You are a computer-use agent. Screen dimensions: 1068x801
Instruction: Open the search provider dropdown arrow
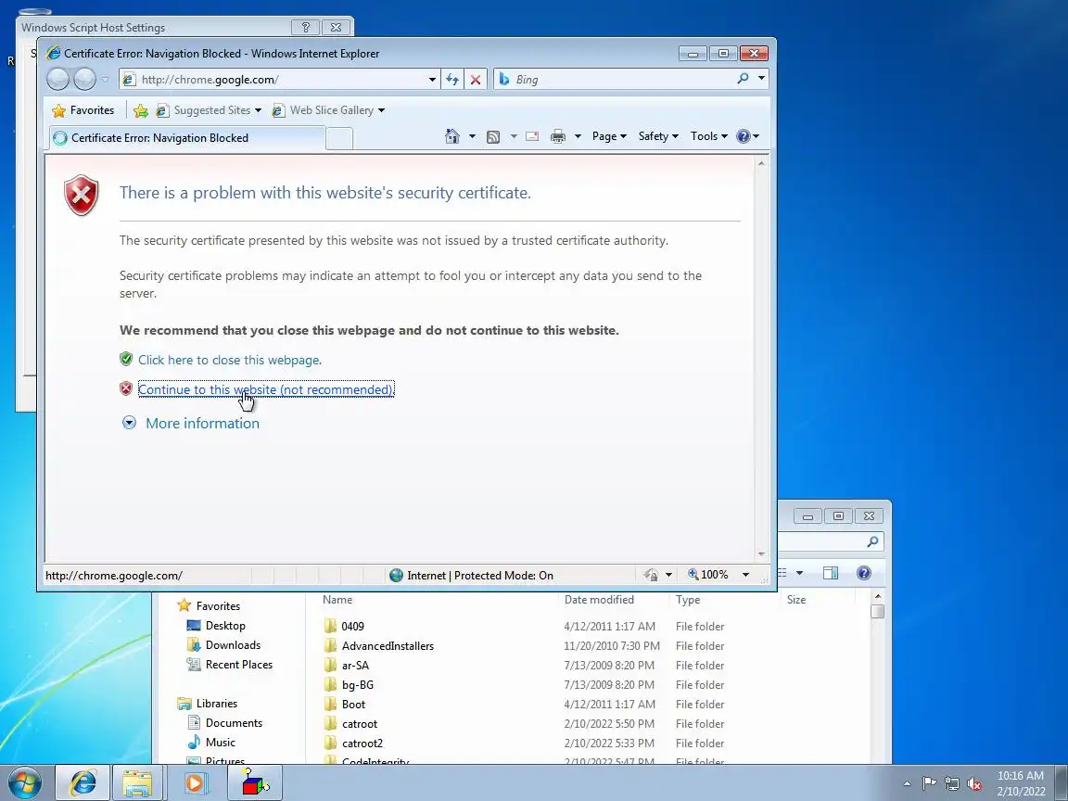761,78
